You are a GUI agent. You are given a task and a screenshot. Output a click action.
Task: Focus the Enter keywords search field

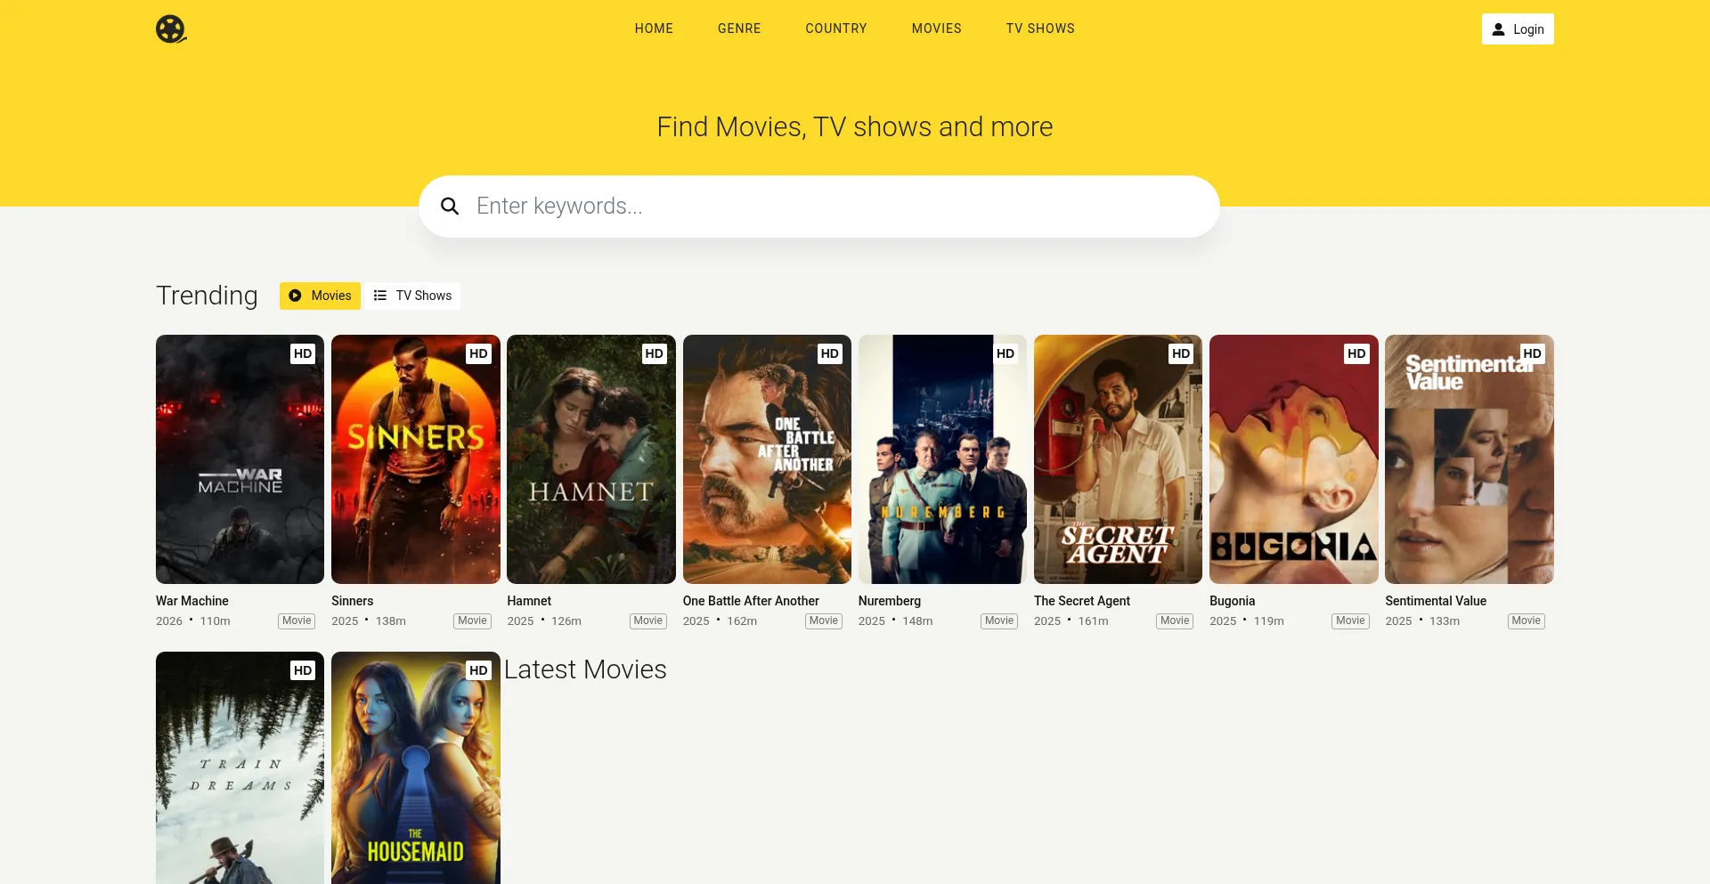pyautogui.click(x=819, y=207)
